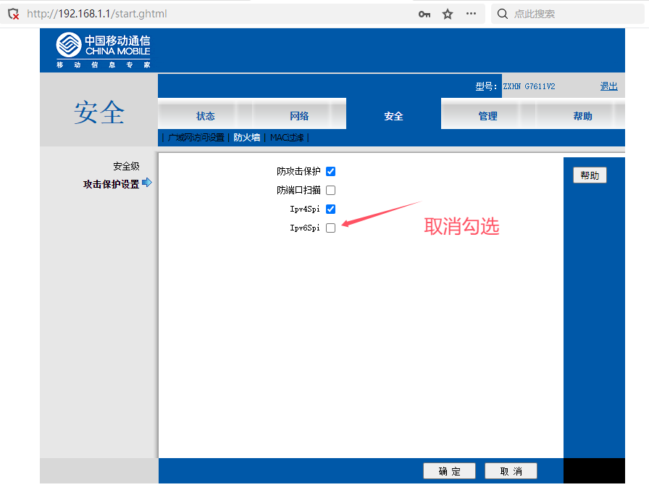649x490 pixels.
Task: Go to the 管理 tab
Action: coord(487,116)
